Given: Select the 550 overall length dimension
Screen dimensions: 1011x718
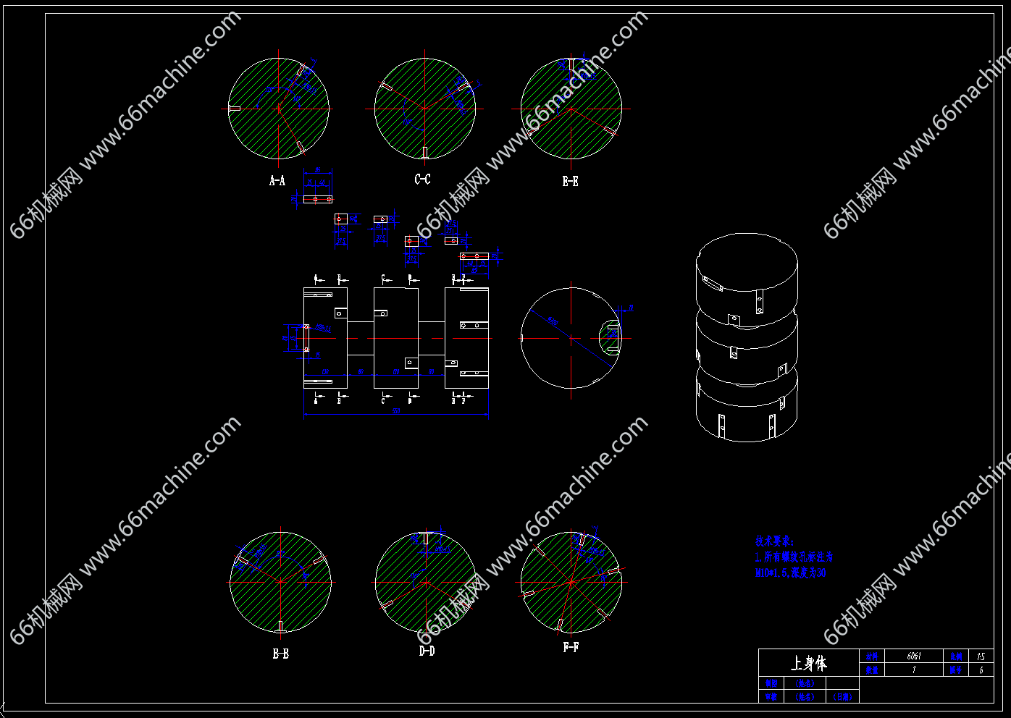Looking at the screenshot, I should point(396,412).
